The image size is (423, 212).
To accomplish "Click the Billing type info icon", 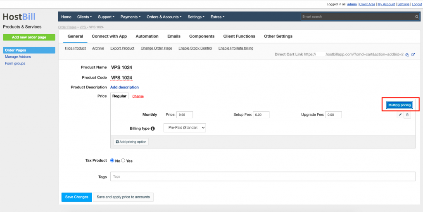I will pyautogui.click(x=153, y=129).
